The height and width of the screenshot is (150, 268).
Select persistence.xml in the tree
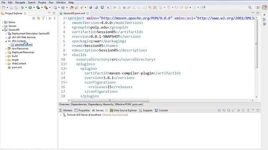23,45
